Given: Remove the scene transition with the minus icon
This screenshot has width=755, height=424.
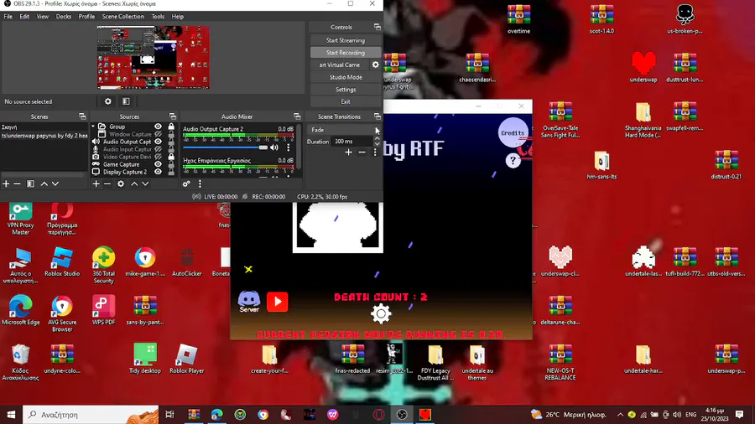Looking at the screenshot, I should (x=362, y=153).
